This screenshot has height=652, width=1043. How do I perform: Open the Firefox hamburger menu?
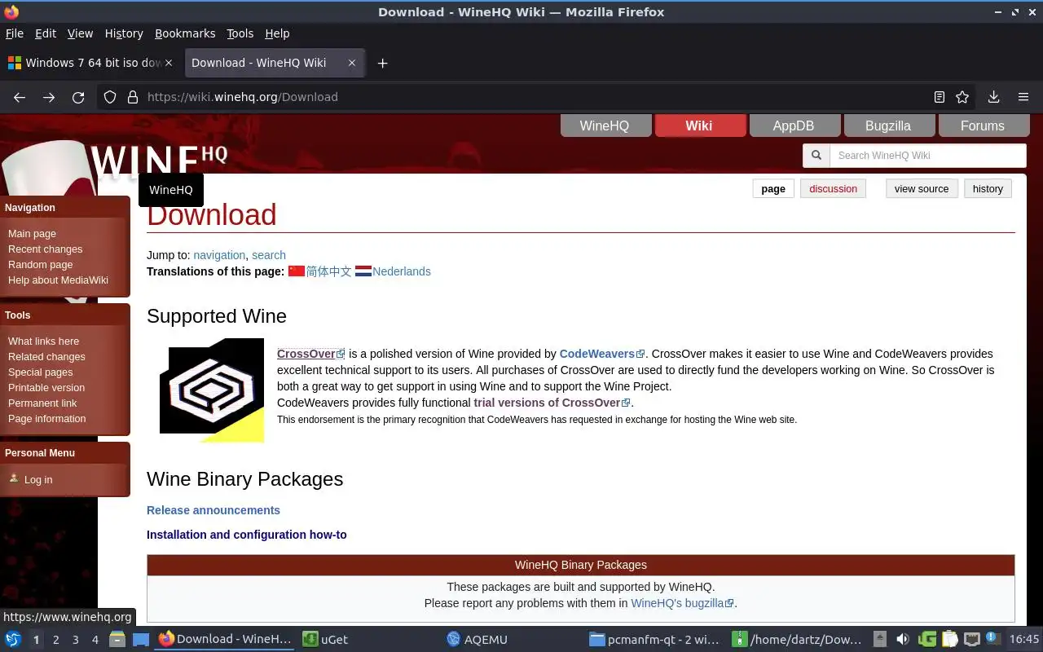[1023, 97]
